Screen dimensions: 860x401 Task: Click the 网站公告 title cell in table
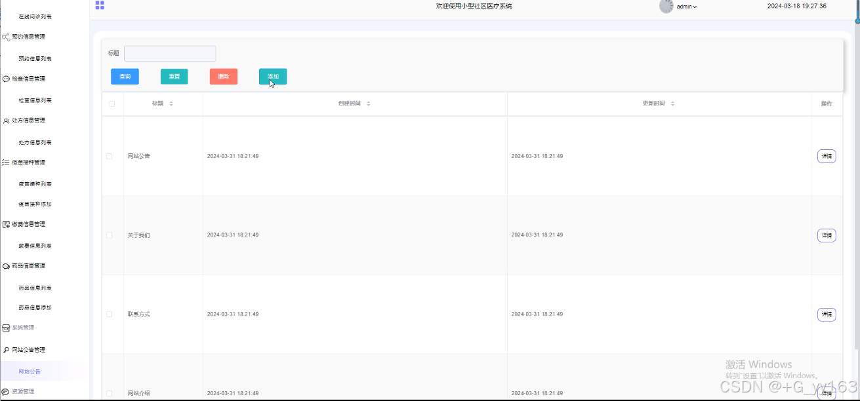pos(139,157)
